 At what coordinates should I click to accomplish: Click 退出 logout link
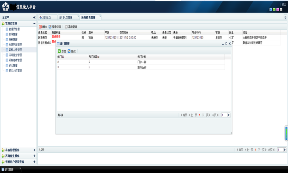[284, 4]
